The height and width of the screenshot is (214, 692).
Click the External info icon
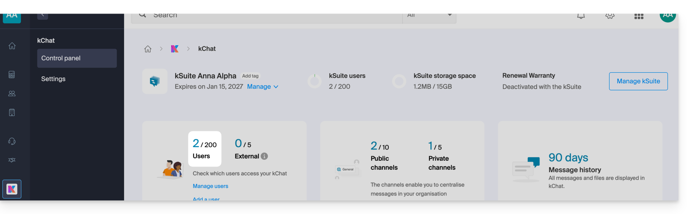[264, 156]
